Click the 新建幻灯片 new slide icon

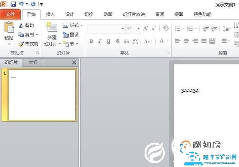(x=52, y=27)
